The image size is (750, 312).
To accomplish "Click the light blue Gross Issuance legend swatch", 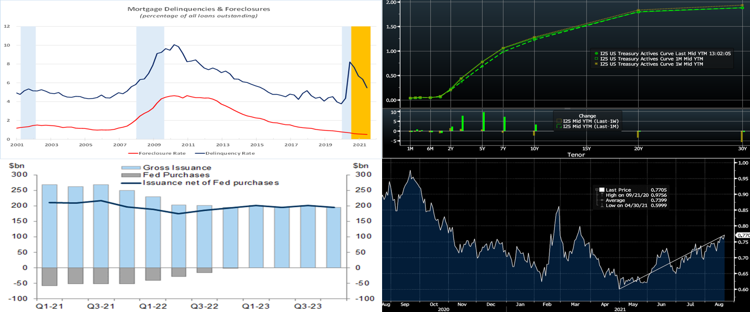I will (131, 168).
